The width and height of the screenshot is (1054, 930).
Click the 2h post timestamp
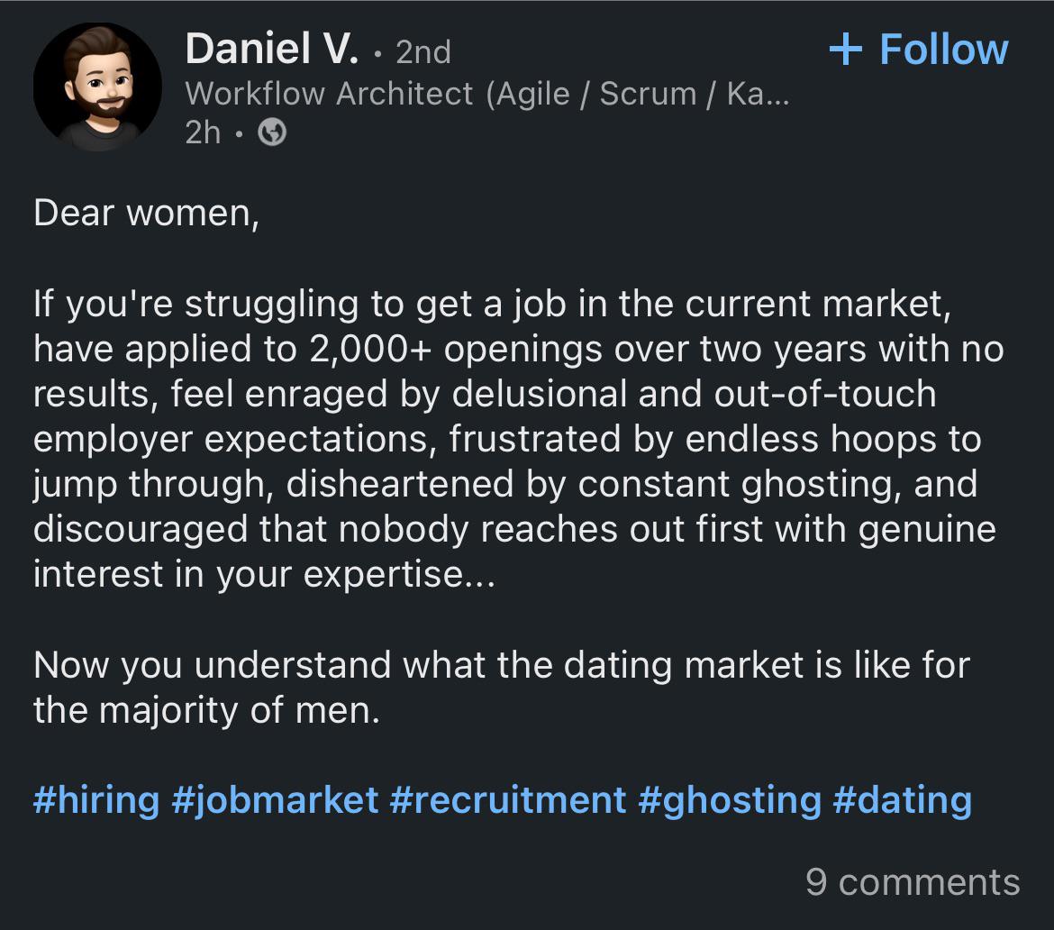(x=203, y=133)
